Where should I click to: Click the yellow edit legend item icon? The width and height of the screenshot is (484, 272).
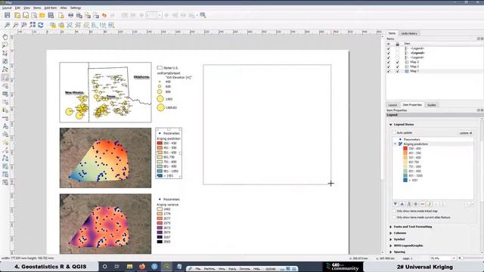[429, 204]
